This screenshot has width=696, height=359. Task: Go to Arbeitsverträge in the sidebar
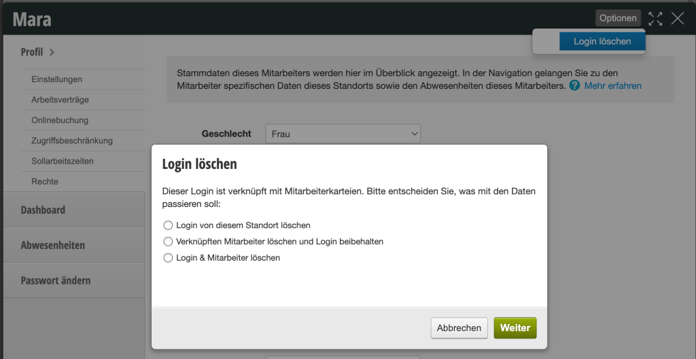tap(60, 100)
